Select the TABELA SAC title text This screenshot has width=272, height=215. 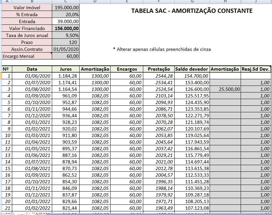tap(192, 11)
